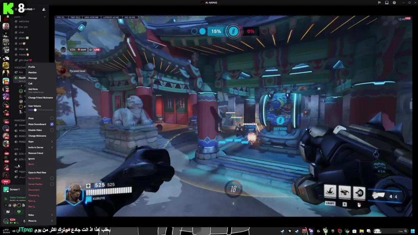Viewport: 418px width, 235px height.
Task: Click the help question mark icon
Action: point(394,3)
